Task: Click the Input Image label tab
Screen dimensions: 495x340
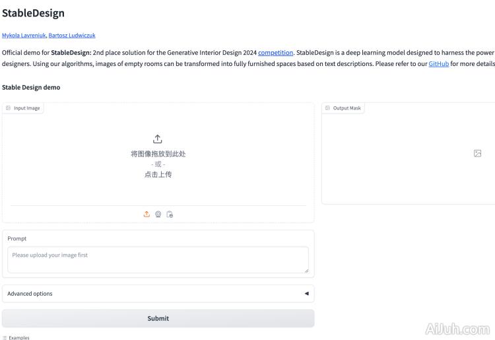Action: coord(26,108)
